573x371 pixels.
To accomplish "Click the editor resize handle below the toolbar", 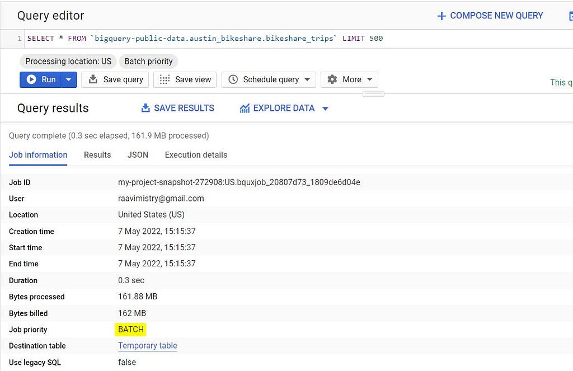I will pyautogui.click(x=373, y=94).
